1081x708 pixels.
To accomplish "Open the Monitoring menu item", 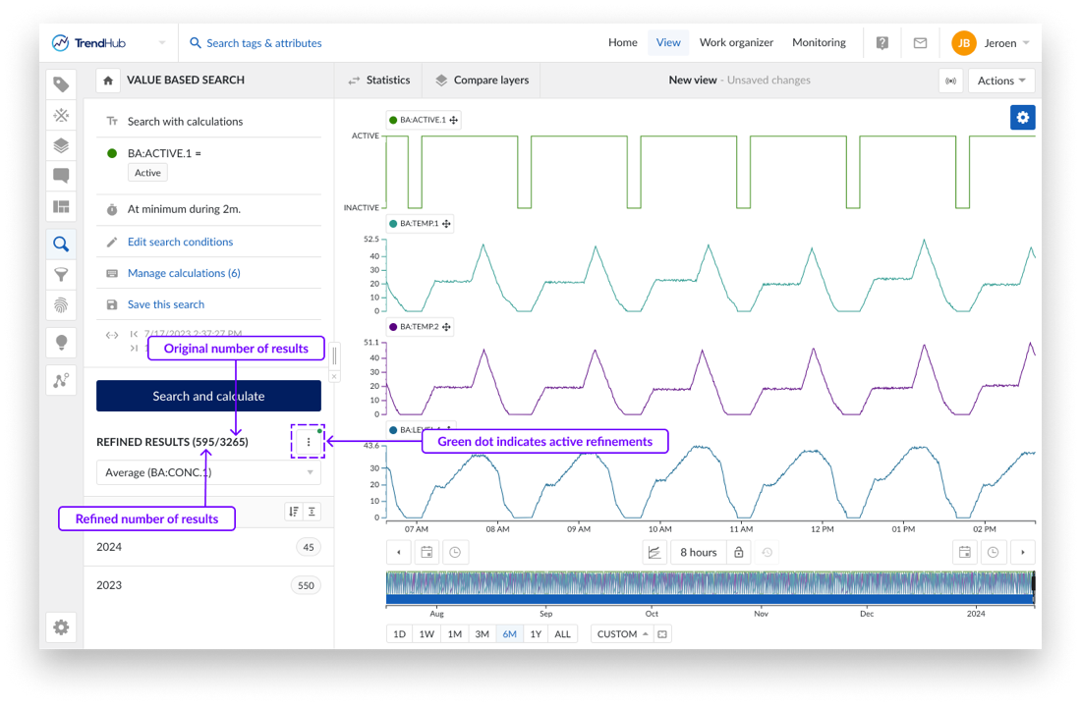I will pyautogui.click(x=819, y=43).
